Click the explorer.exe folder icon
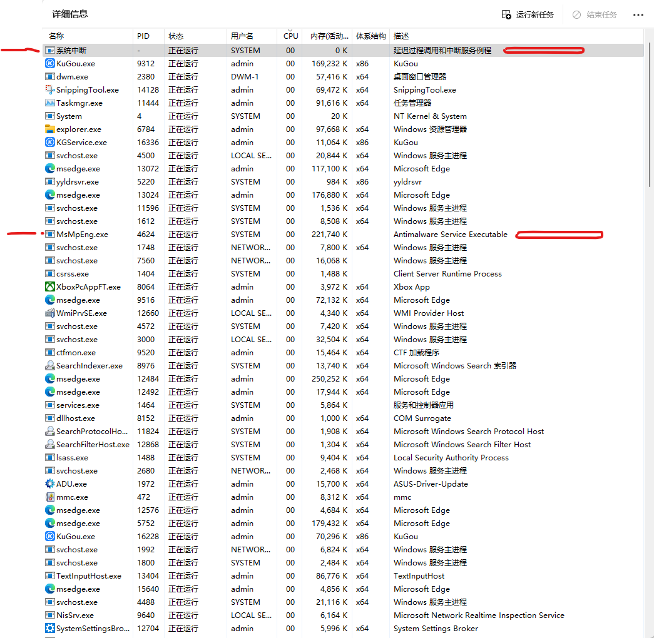The width and height of the screenshot is (654, 638). [49, 129]
